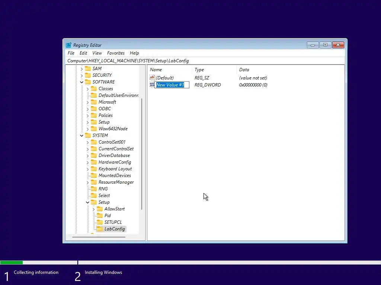
Task: Select the ControlSet001 folder icon
Action: pyautogui.click(x=94, y=142)
